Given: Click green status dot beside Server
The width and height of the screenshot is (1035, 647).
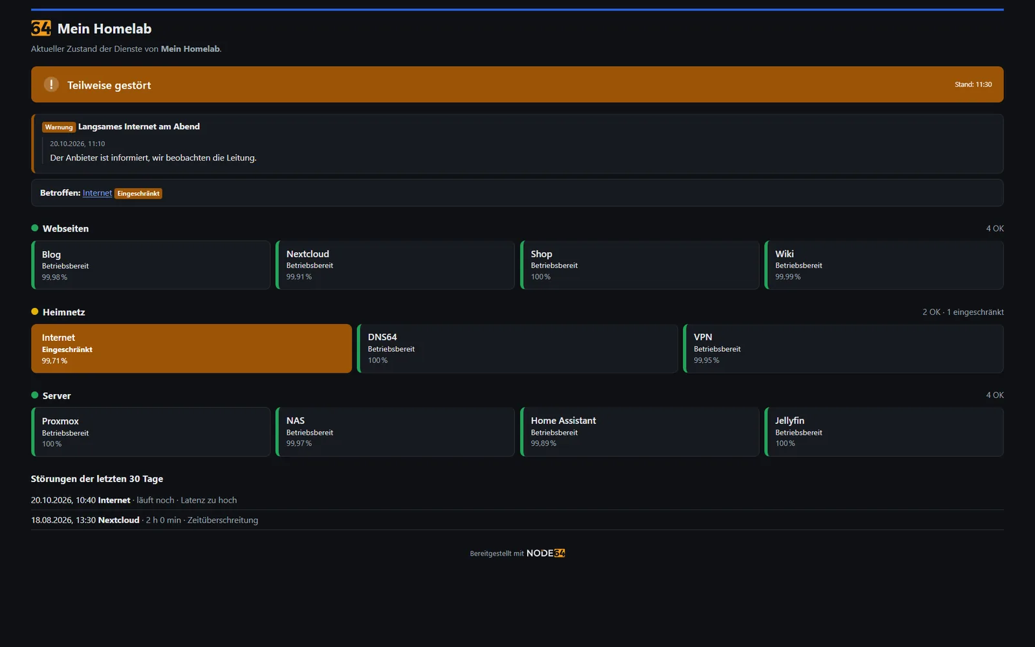Looking at the screenshot, I should point(35,395).
